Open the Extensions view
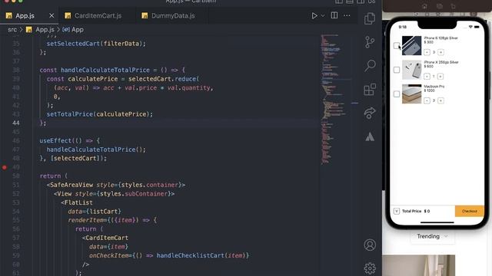This screenshot has height=276, width=492. [x=370, y=90]
